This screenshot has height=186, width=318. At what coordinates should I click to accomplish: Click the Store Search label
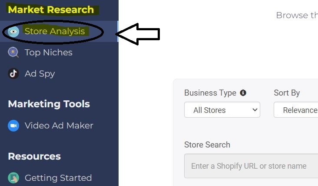207,145
